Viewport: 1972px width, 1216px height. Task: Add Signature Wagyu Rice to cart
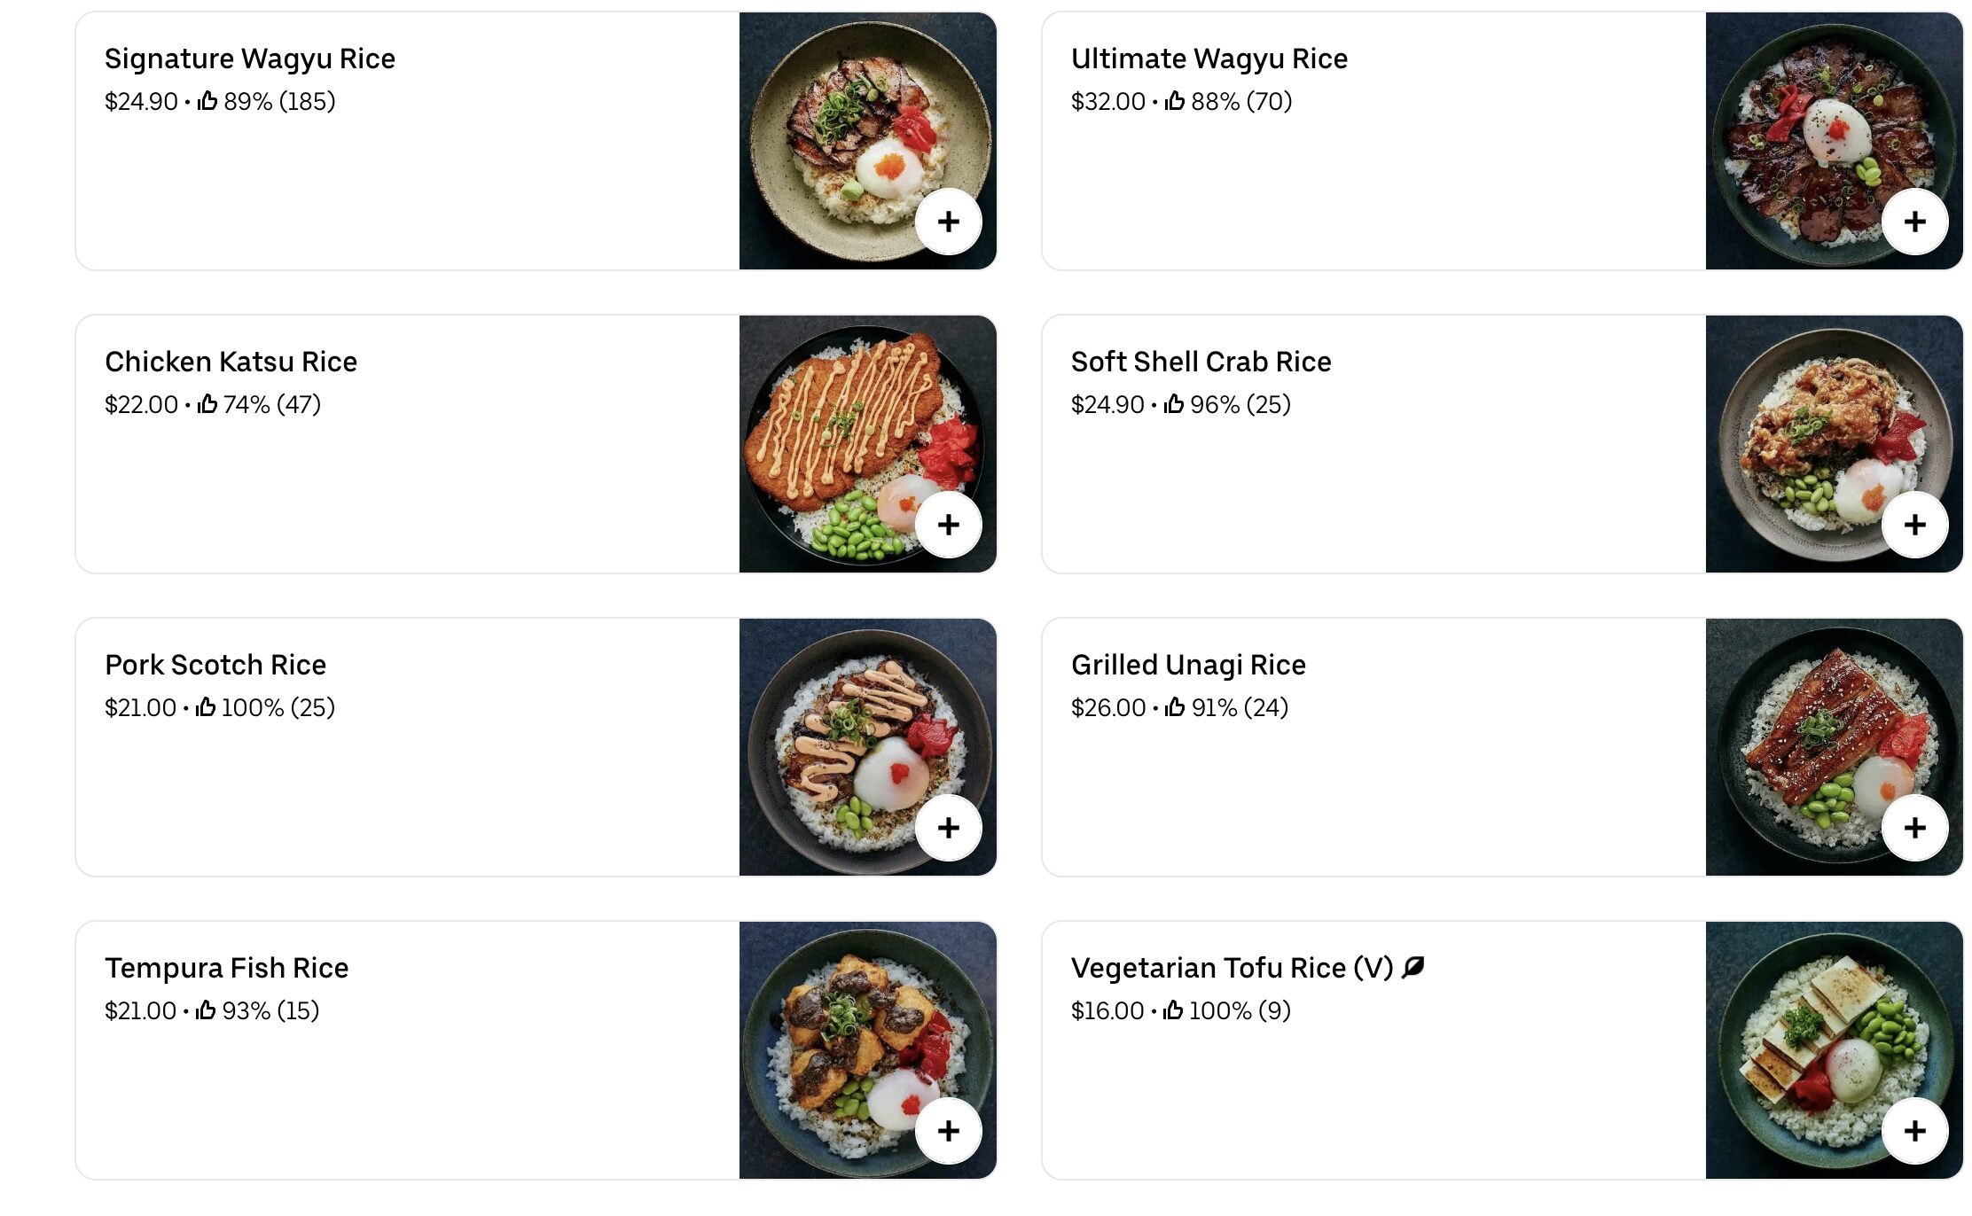[949, 222]
